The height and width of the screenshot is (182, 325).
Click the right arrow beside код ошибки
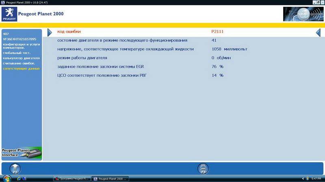click(x=50, y=32)
